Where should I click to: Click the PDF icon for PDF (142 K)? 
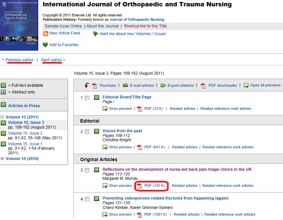tap(139, 186)
